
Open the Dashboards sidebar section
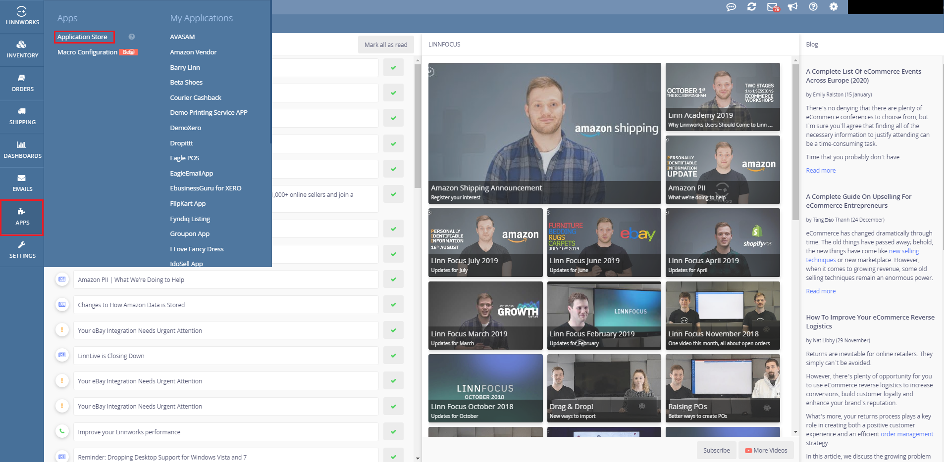click(x=22, y=150)
